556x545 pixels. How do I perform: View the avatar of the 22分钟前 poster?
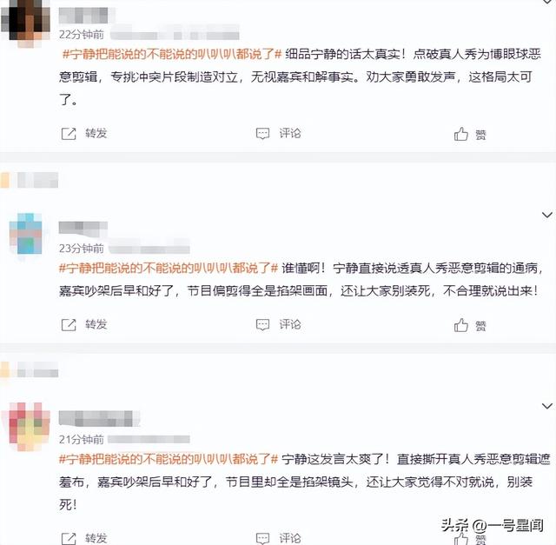tap(25, 21)
